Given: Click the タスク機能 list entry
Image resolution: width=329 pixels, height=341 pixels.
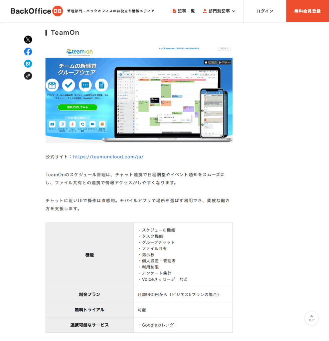Looking at the screenshot, I should (150, 236).
